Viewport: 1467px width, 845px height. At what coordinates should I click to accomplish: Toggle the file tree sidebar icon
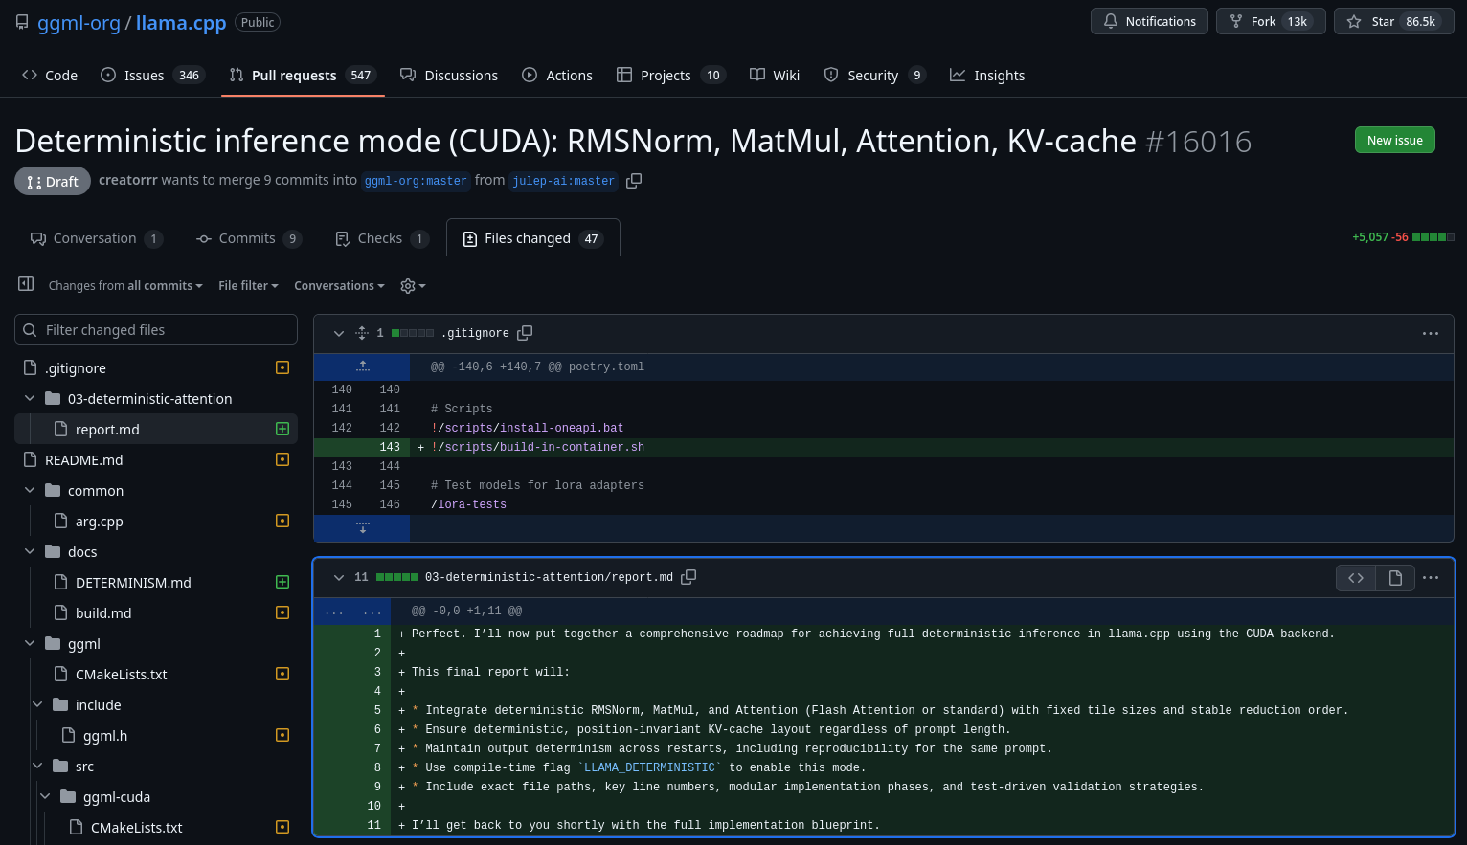(26, 283)
